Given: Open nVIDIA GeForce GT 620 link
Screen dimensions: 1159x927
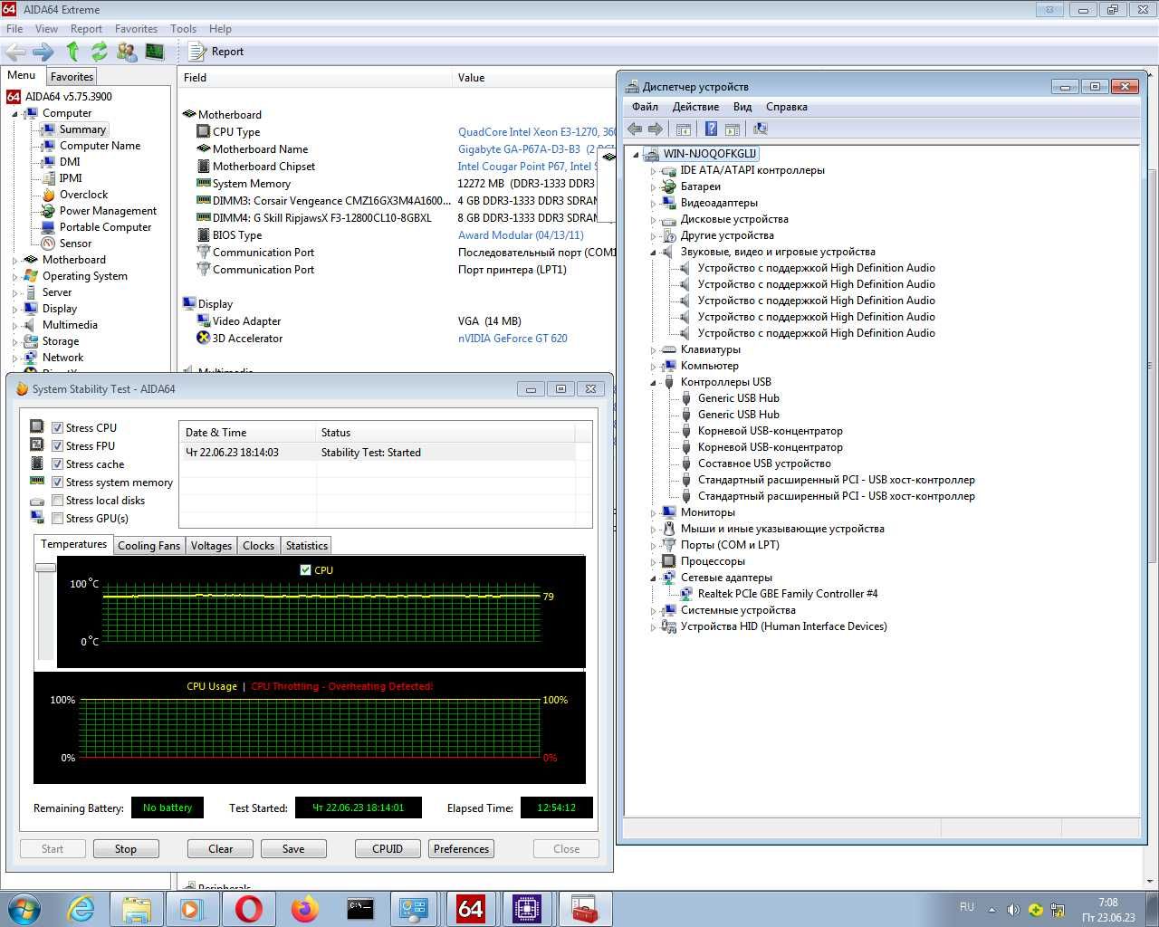Looking at the screenshot, I should point(512,339).
